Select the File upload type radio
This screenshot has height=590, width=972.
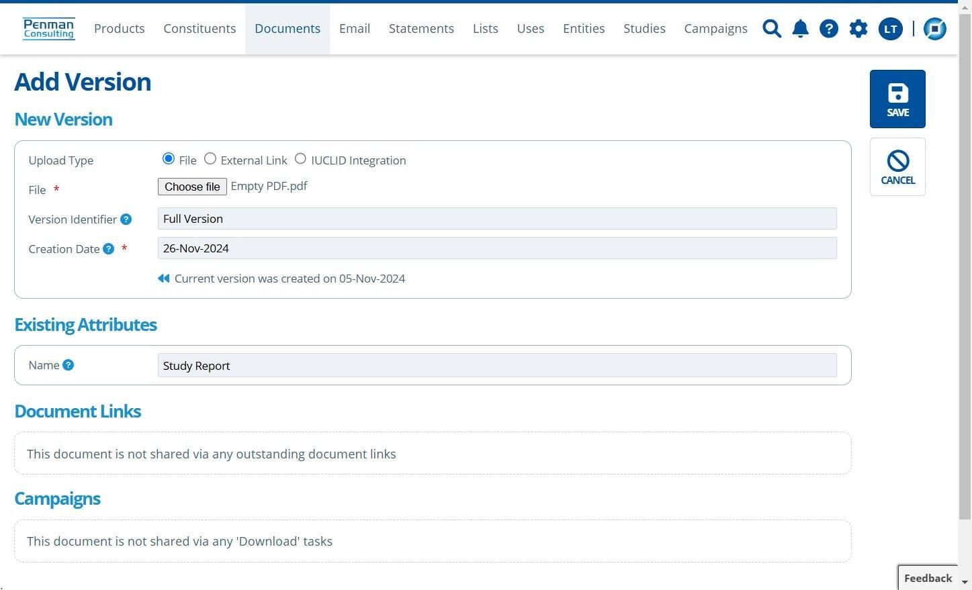168,159
